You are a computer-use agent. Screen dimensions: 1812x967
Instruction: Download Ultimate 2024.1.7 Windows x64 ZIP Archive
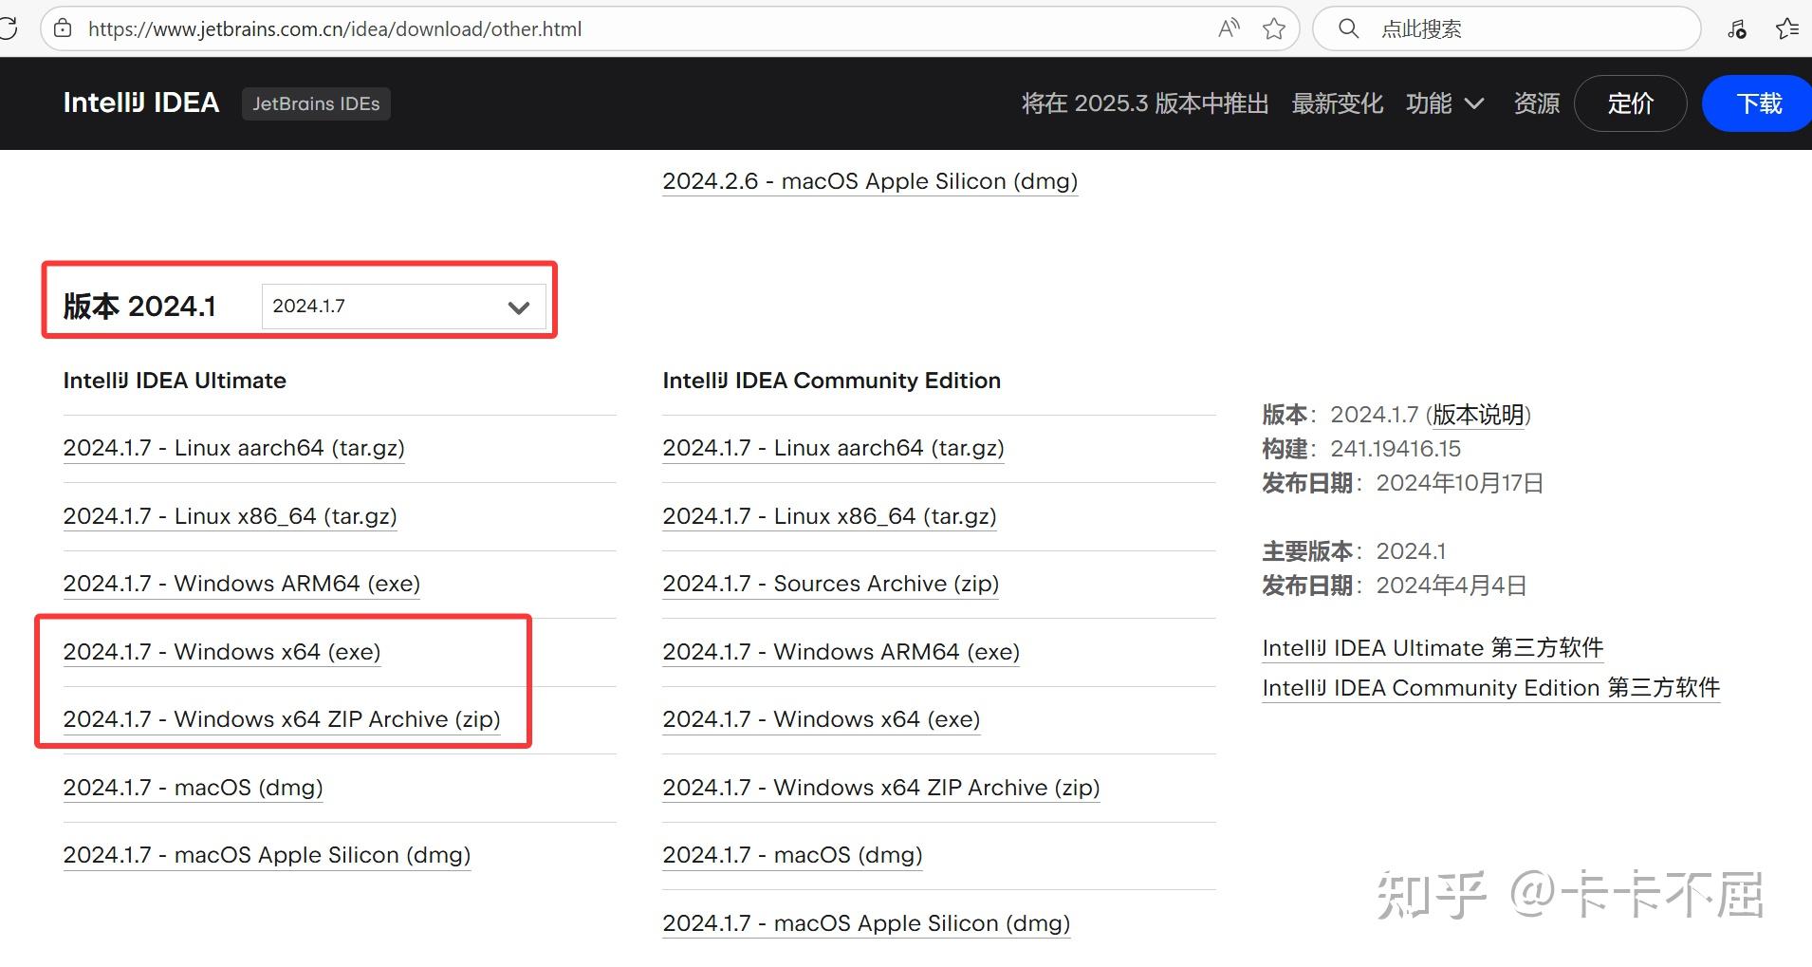point(282,719)
